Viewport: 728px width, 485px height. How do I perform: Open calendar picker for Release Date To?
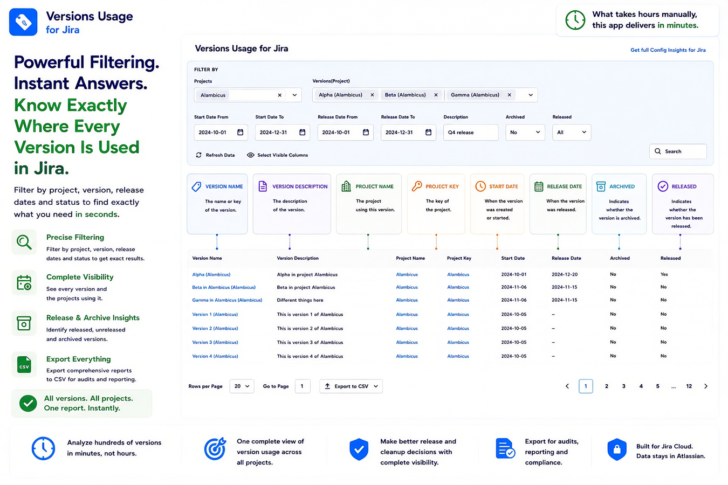[x=428, y=133]
